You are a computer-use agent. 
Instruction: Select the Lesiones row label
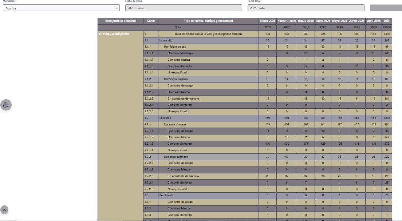(165, 118)
